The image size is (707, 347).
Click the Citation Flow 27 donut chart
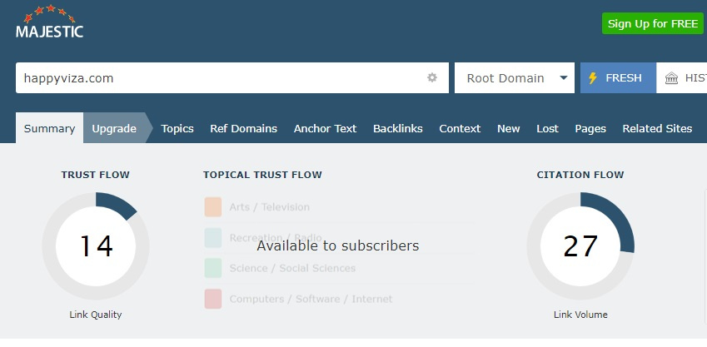click(580, 246)
